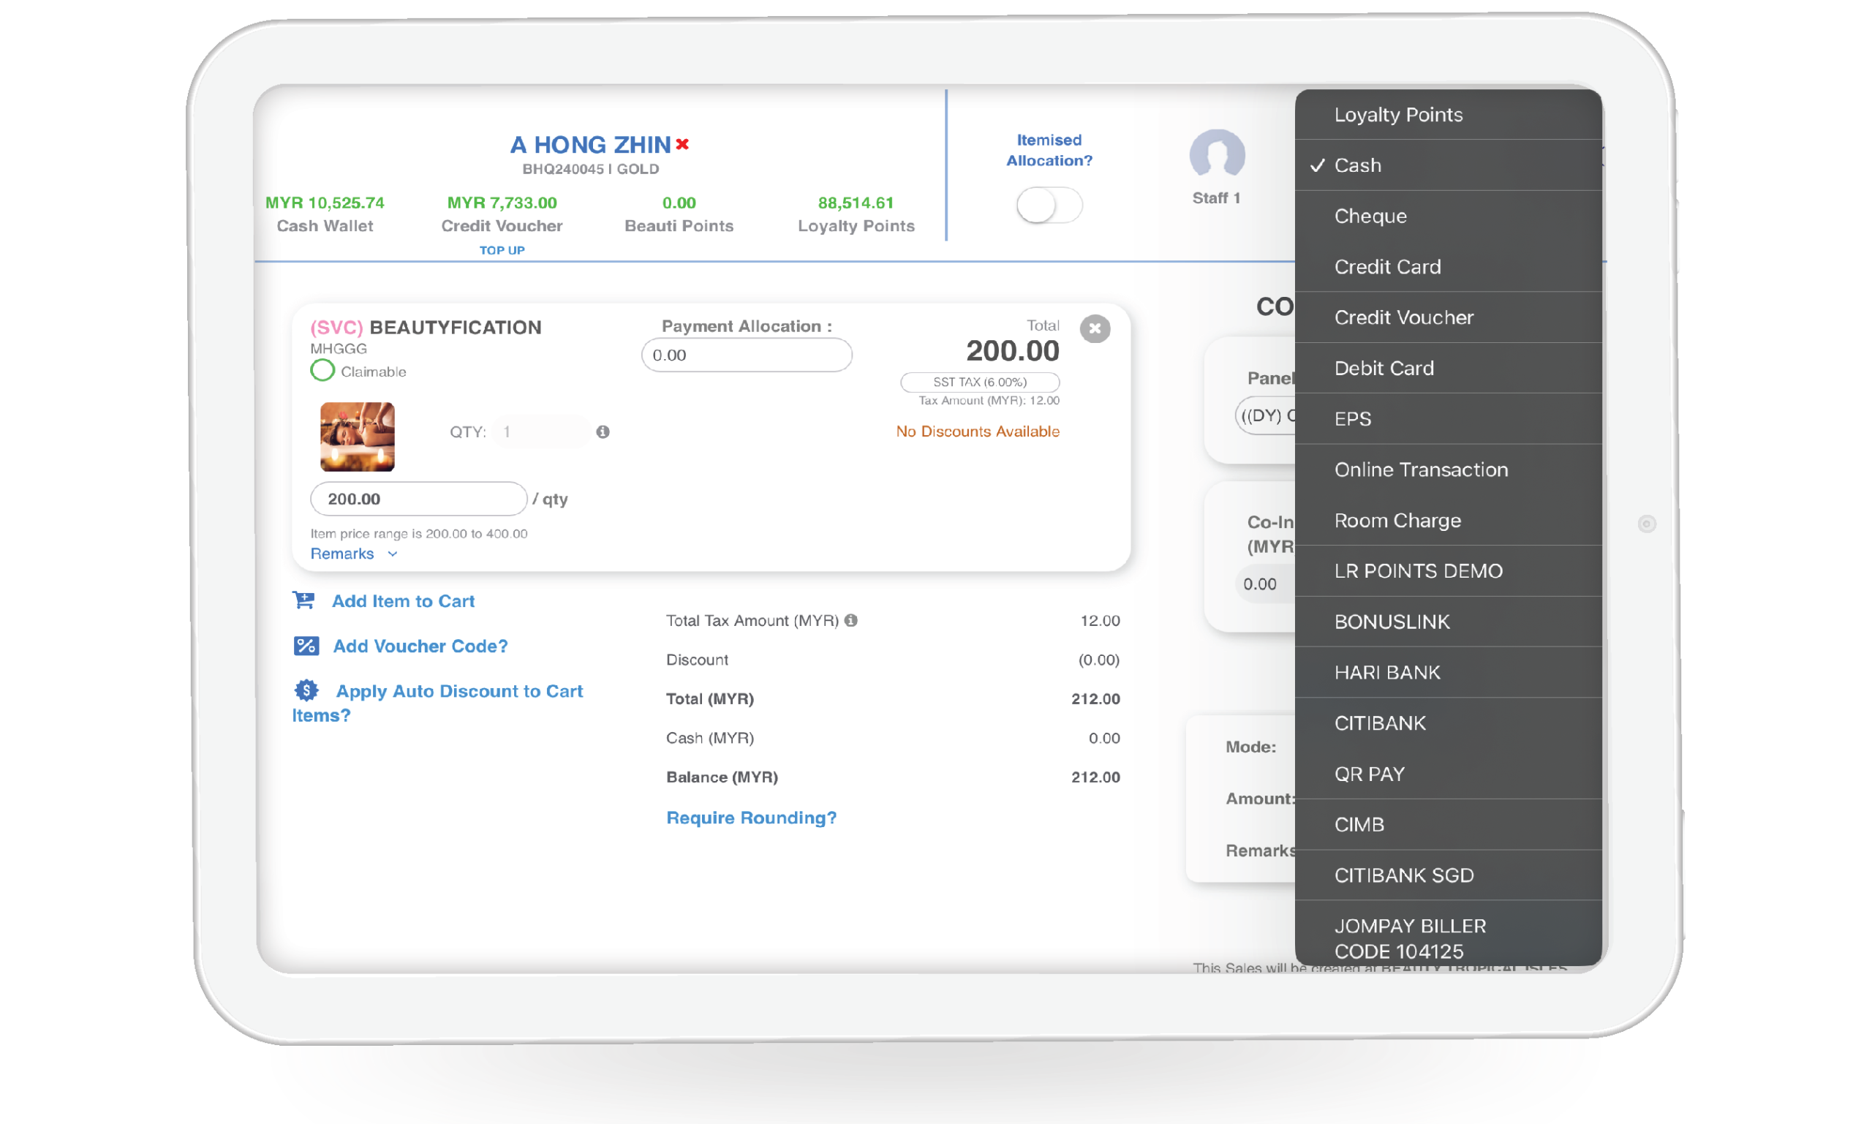Open the SST TAX (6.00%) selector
Image resolution: width=1872 pixels, height=1124 pixels.
click(979, 382)
